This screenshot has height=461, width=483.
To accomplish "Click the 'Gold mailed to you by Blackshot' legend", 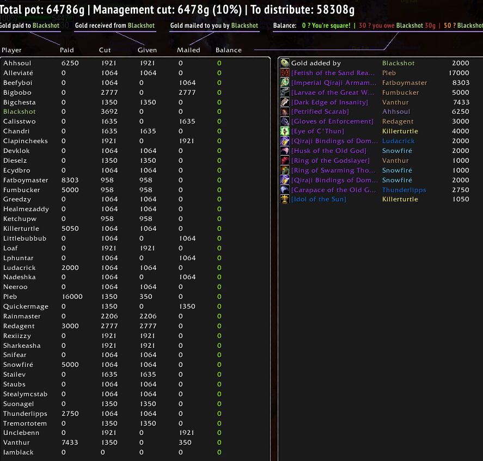I will coord(214,26).
